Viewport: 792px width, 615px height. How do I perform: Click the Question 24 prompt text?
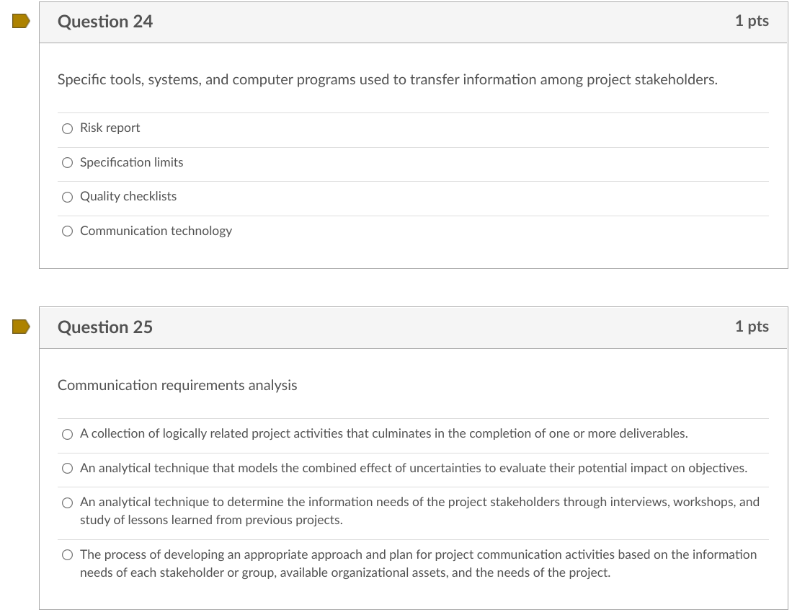point(387,79)
